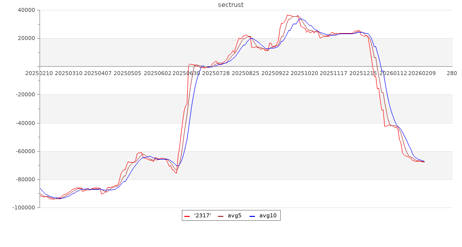This screenshot has width=462, height=247.
Task: Click the 'sectrust' chart title
Action: click(231, 5)
